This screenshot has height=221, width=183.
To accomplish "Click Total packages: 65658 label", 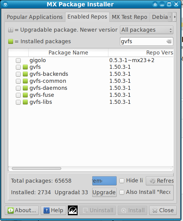I will pos(41,181).
